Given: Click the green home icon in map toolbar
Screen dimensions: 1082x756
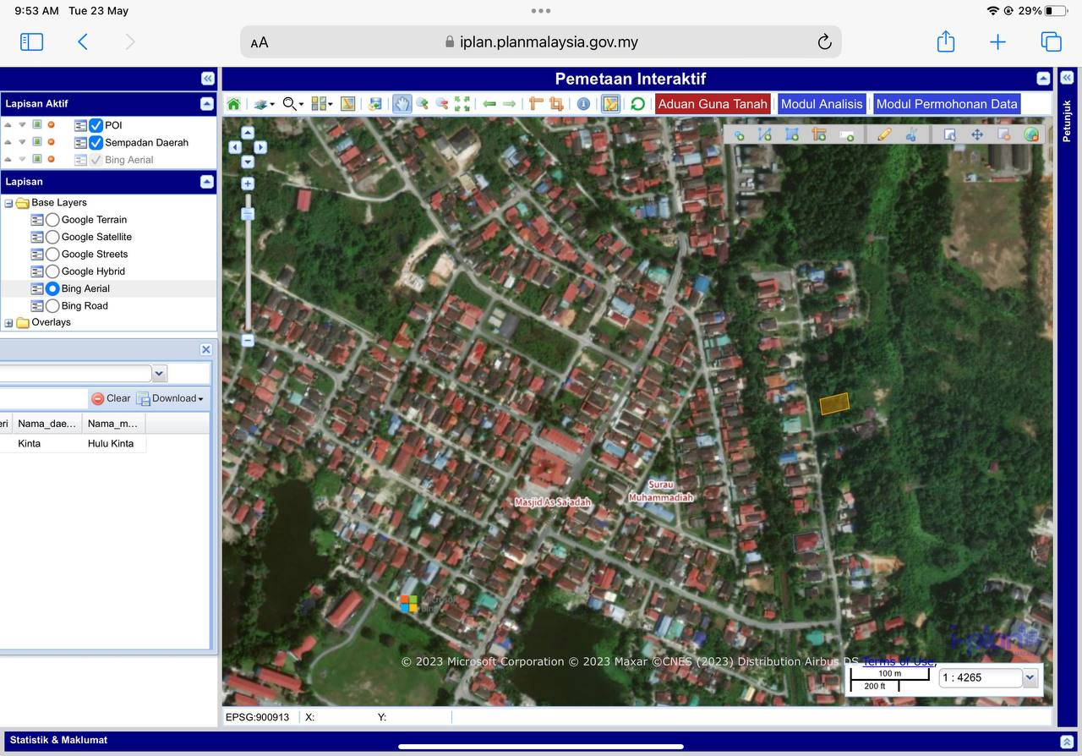Looking at the screenshot, I should coord(233,104).
